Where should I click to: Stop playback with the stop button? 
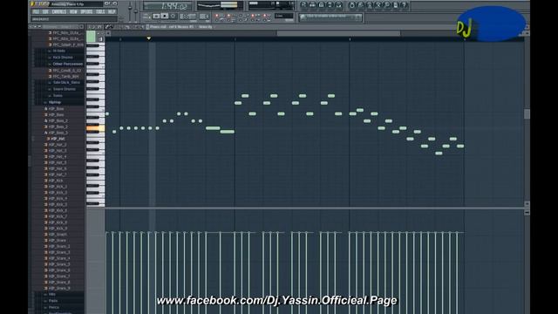click(x=165, y=17)
